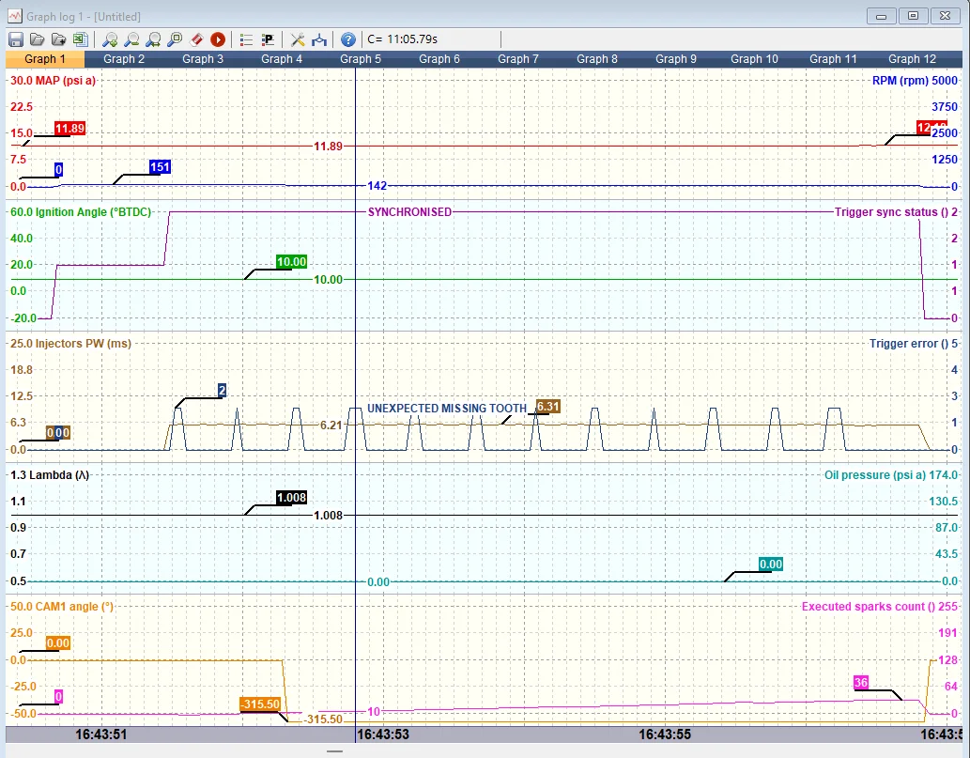970x758 pixels.
Task: Click the red MAP 11.89 value flag
Action: (70, 129)
